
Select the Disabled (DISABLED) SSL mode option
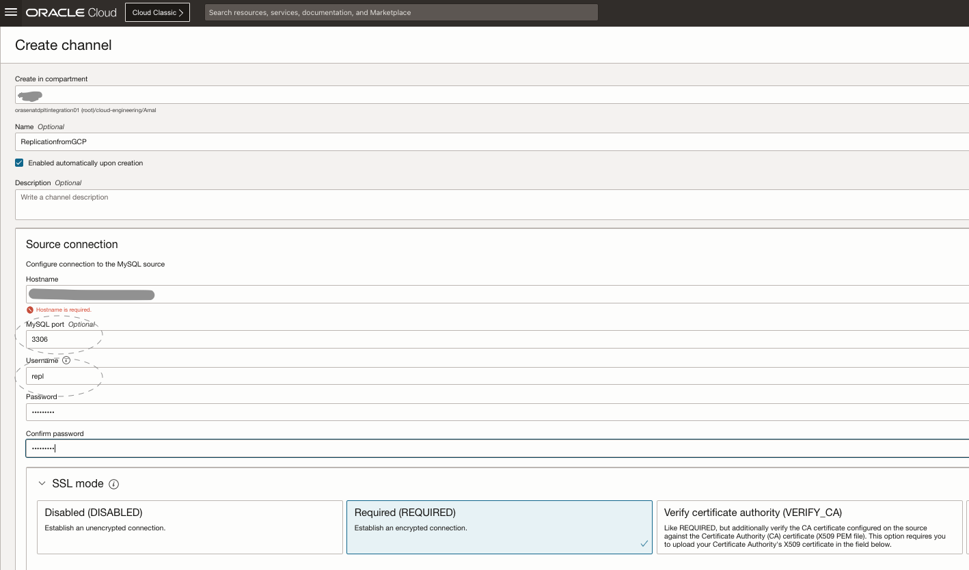pyautogui.click(x=190, y=527)
